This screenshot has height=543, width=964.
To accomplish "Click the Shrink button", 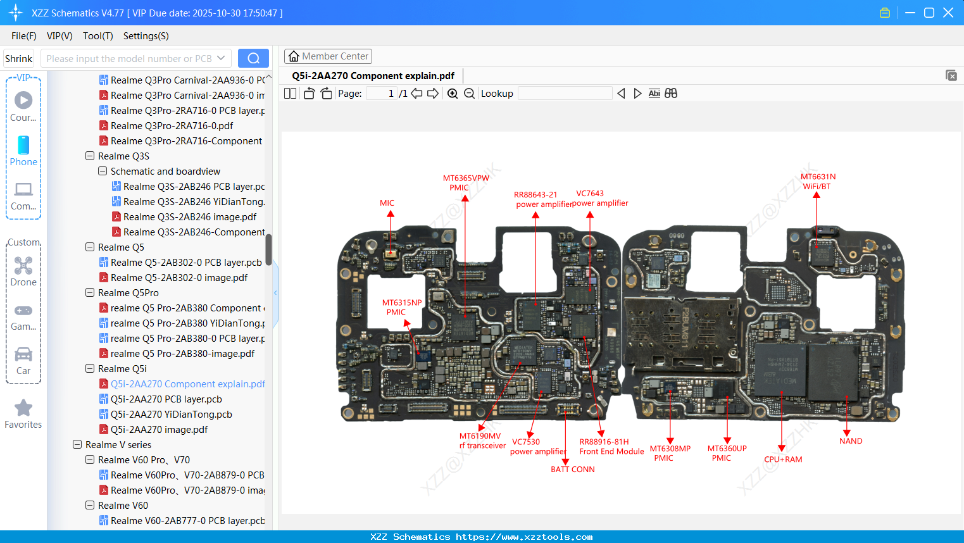I will coord(18,58).
